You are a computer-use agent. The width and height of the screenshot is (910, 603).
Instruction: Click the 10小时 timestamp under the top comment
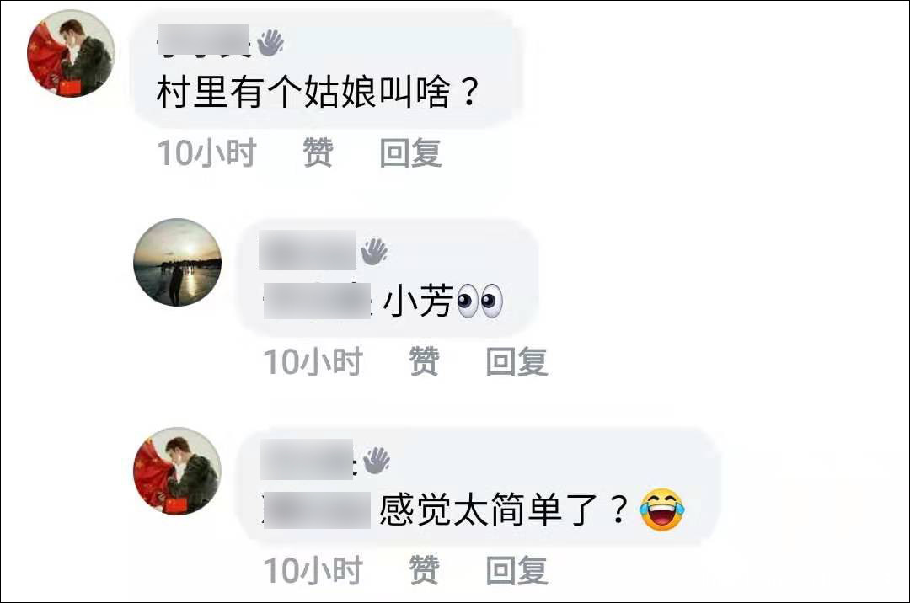[207, 152]
